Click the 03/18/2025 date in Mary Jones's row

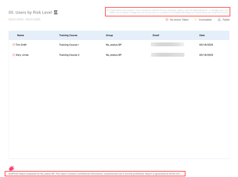point(206,55)
